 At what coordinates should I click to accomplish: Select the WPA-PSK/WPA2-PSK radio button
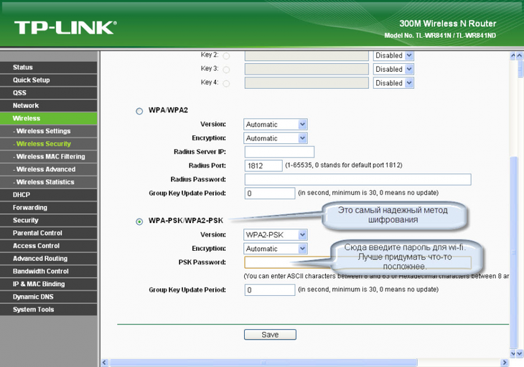click(x=139, y=221)
